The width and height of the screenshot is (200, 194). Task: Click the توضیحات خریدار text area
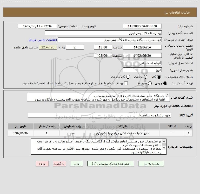pyautogui.click(x=98, y=147)
